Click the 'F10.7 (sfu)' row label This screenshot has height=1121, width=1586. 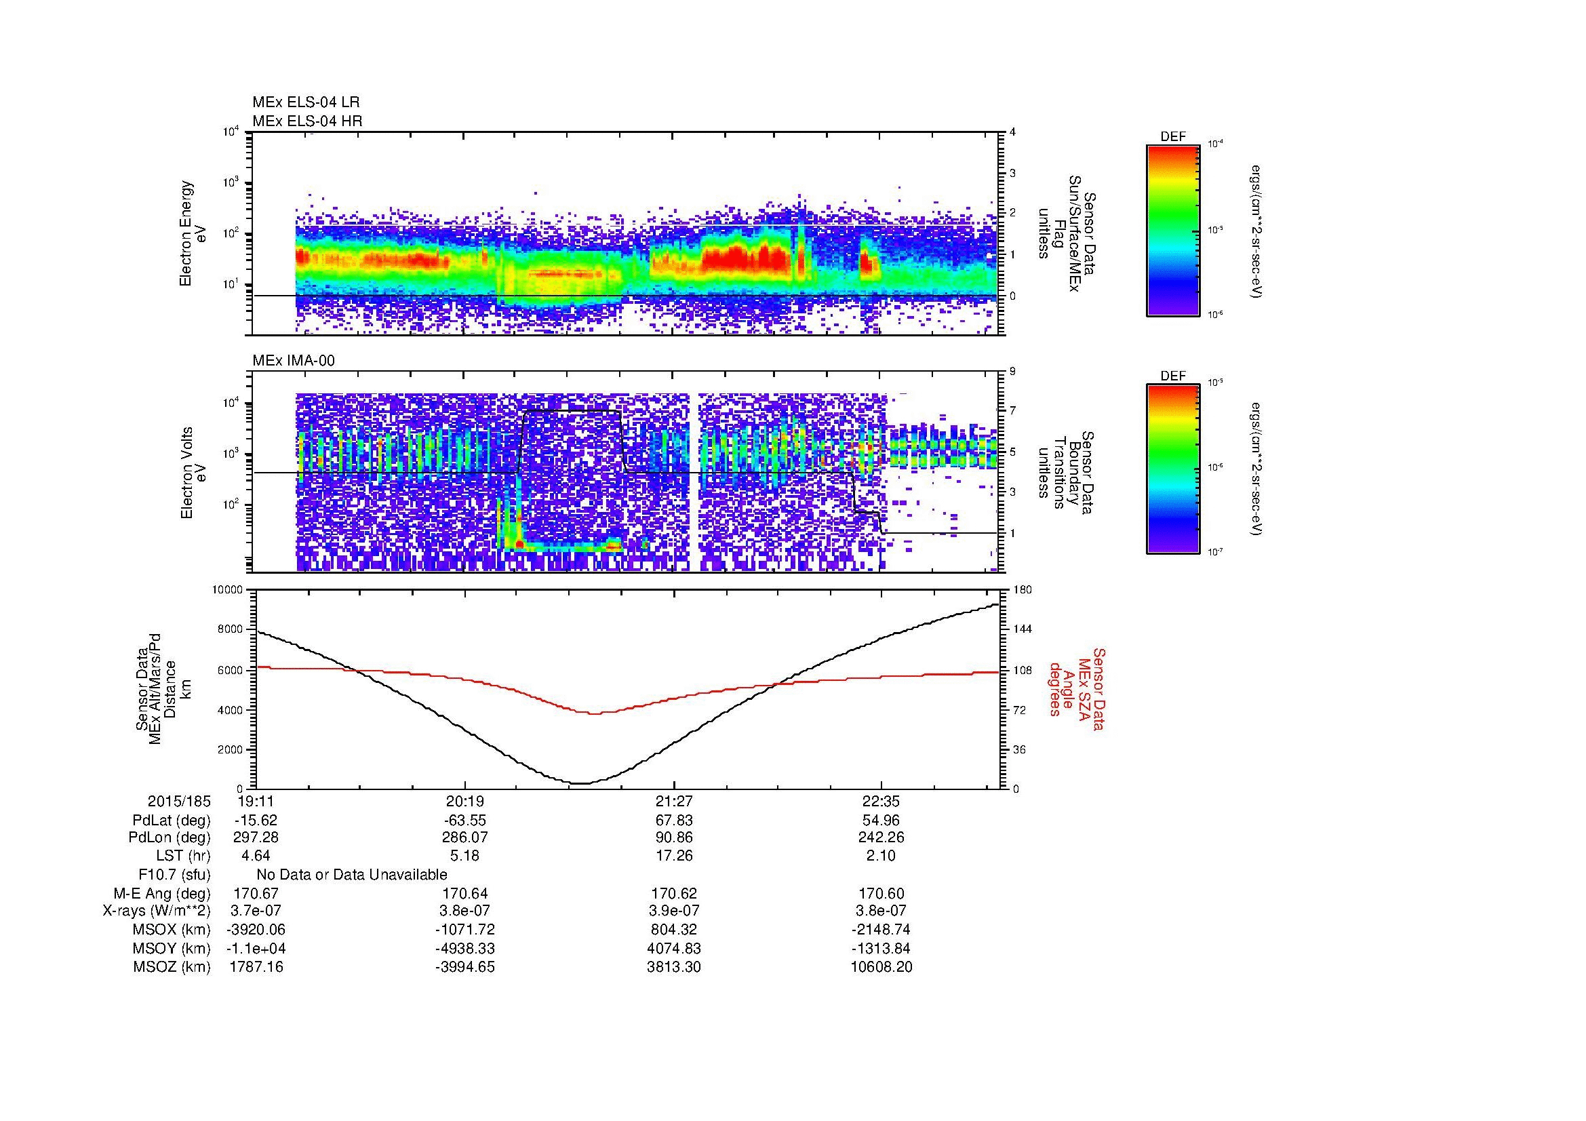tap(174, 874)
